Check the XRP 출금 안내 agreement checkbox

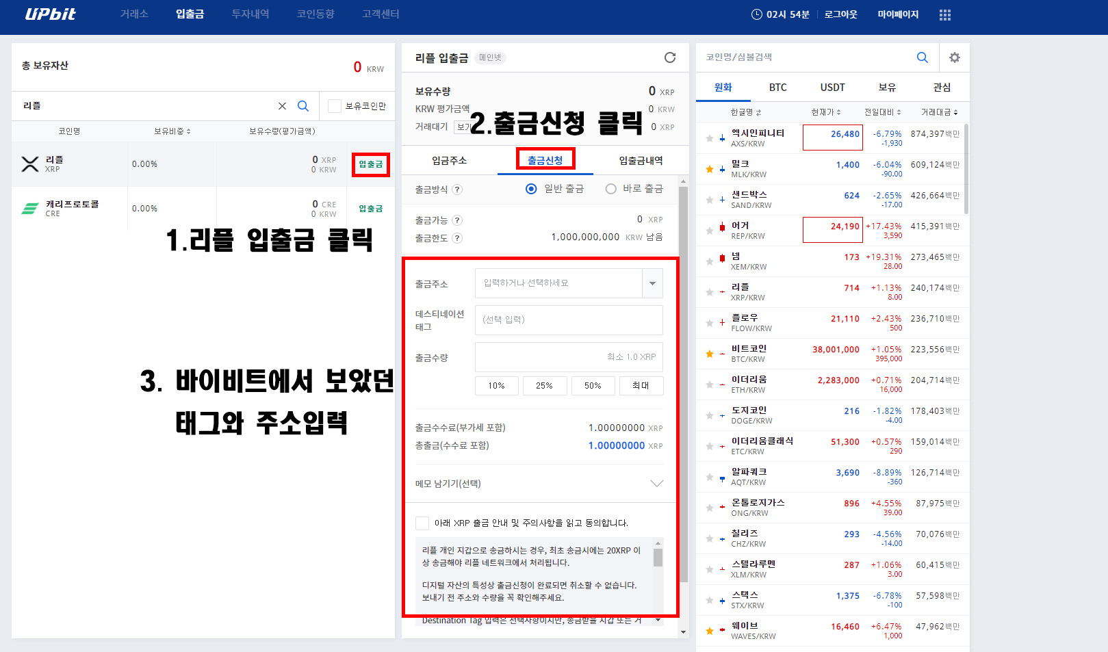click(x=422, y=523)
